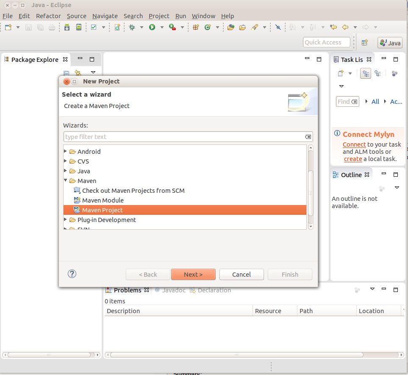
Task: Collapse the Maven wizard folder
Action: pos(66,181)
